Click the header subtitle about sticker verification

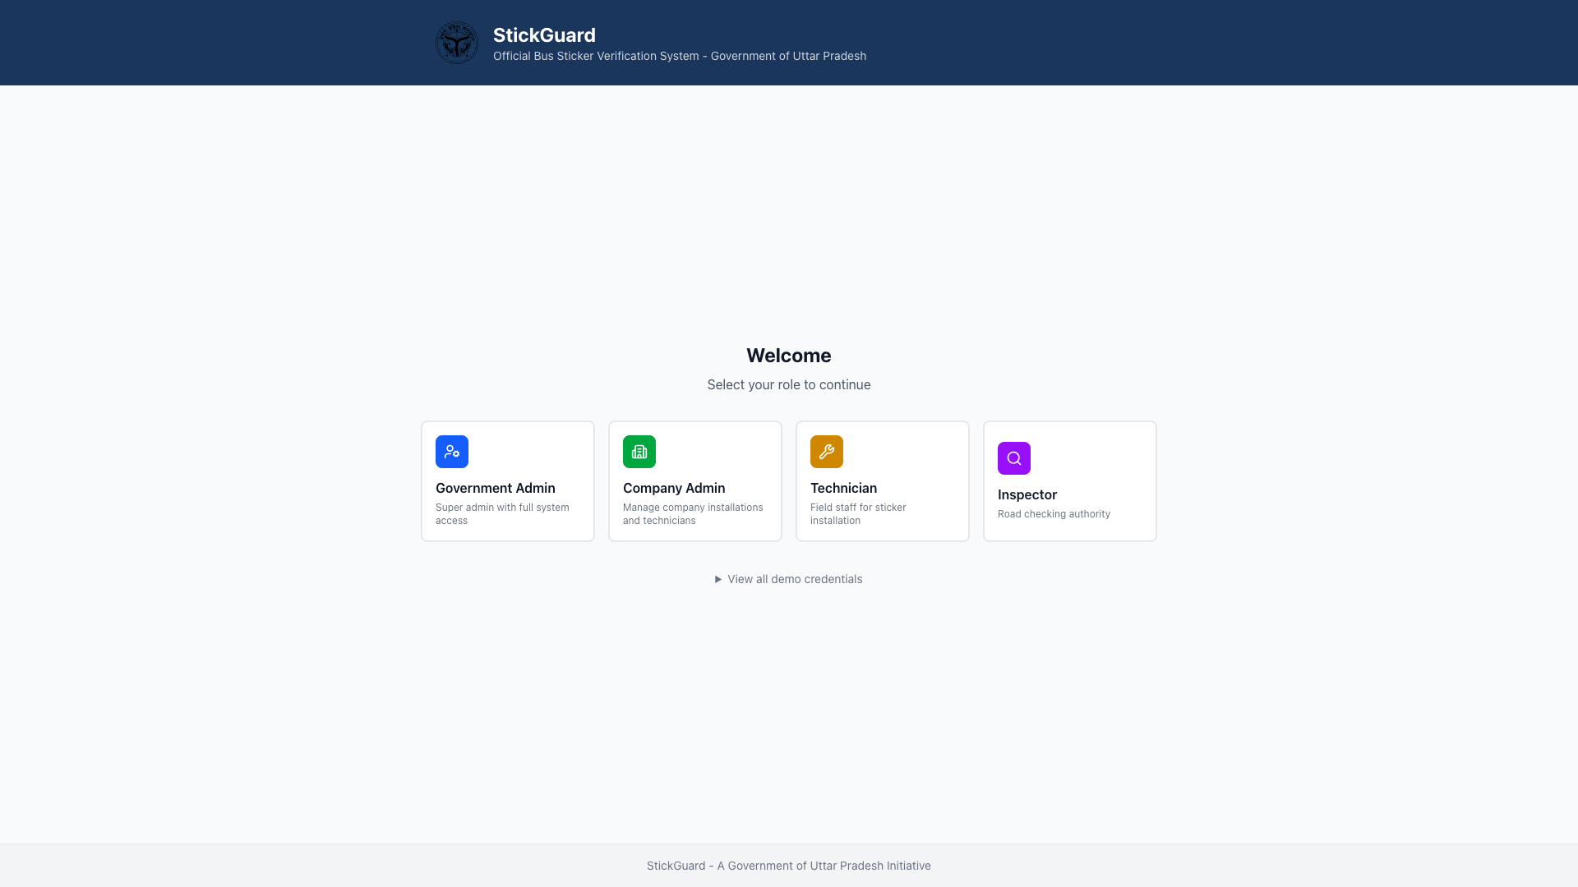[679, 56]
